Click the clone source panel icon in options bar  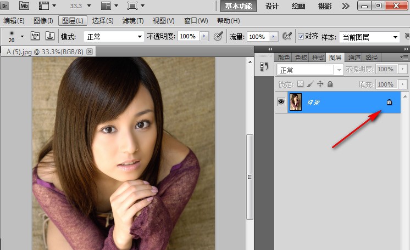[x=49, y=37]
